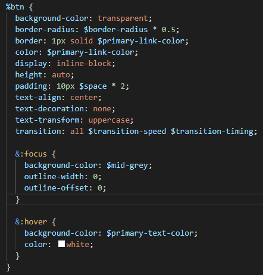Click the 'display' property name

pyautogui.click(x=31, y=64)
